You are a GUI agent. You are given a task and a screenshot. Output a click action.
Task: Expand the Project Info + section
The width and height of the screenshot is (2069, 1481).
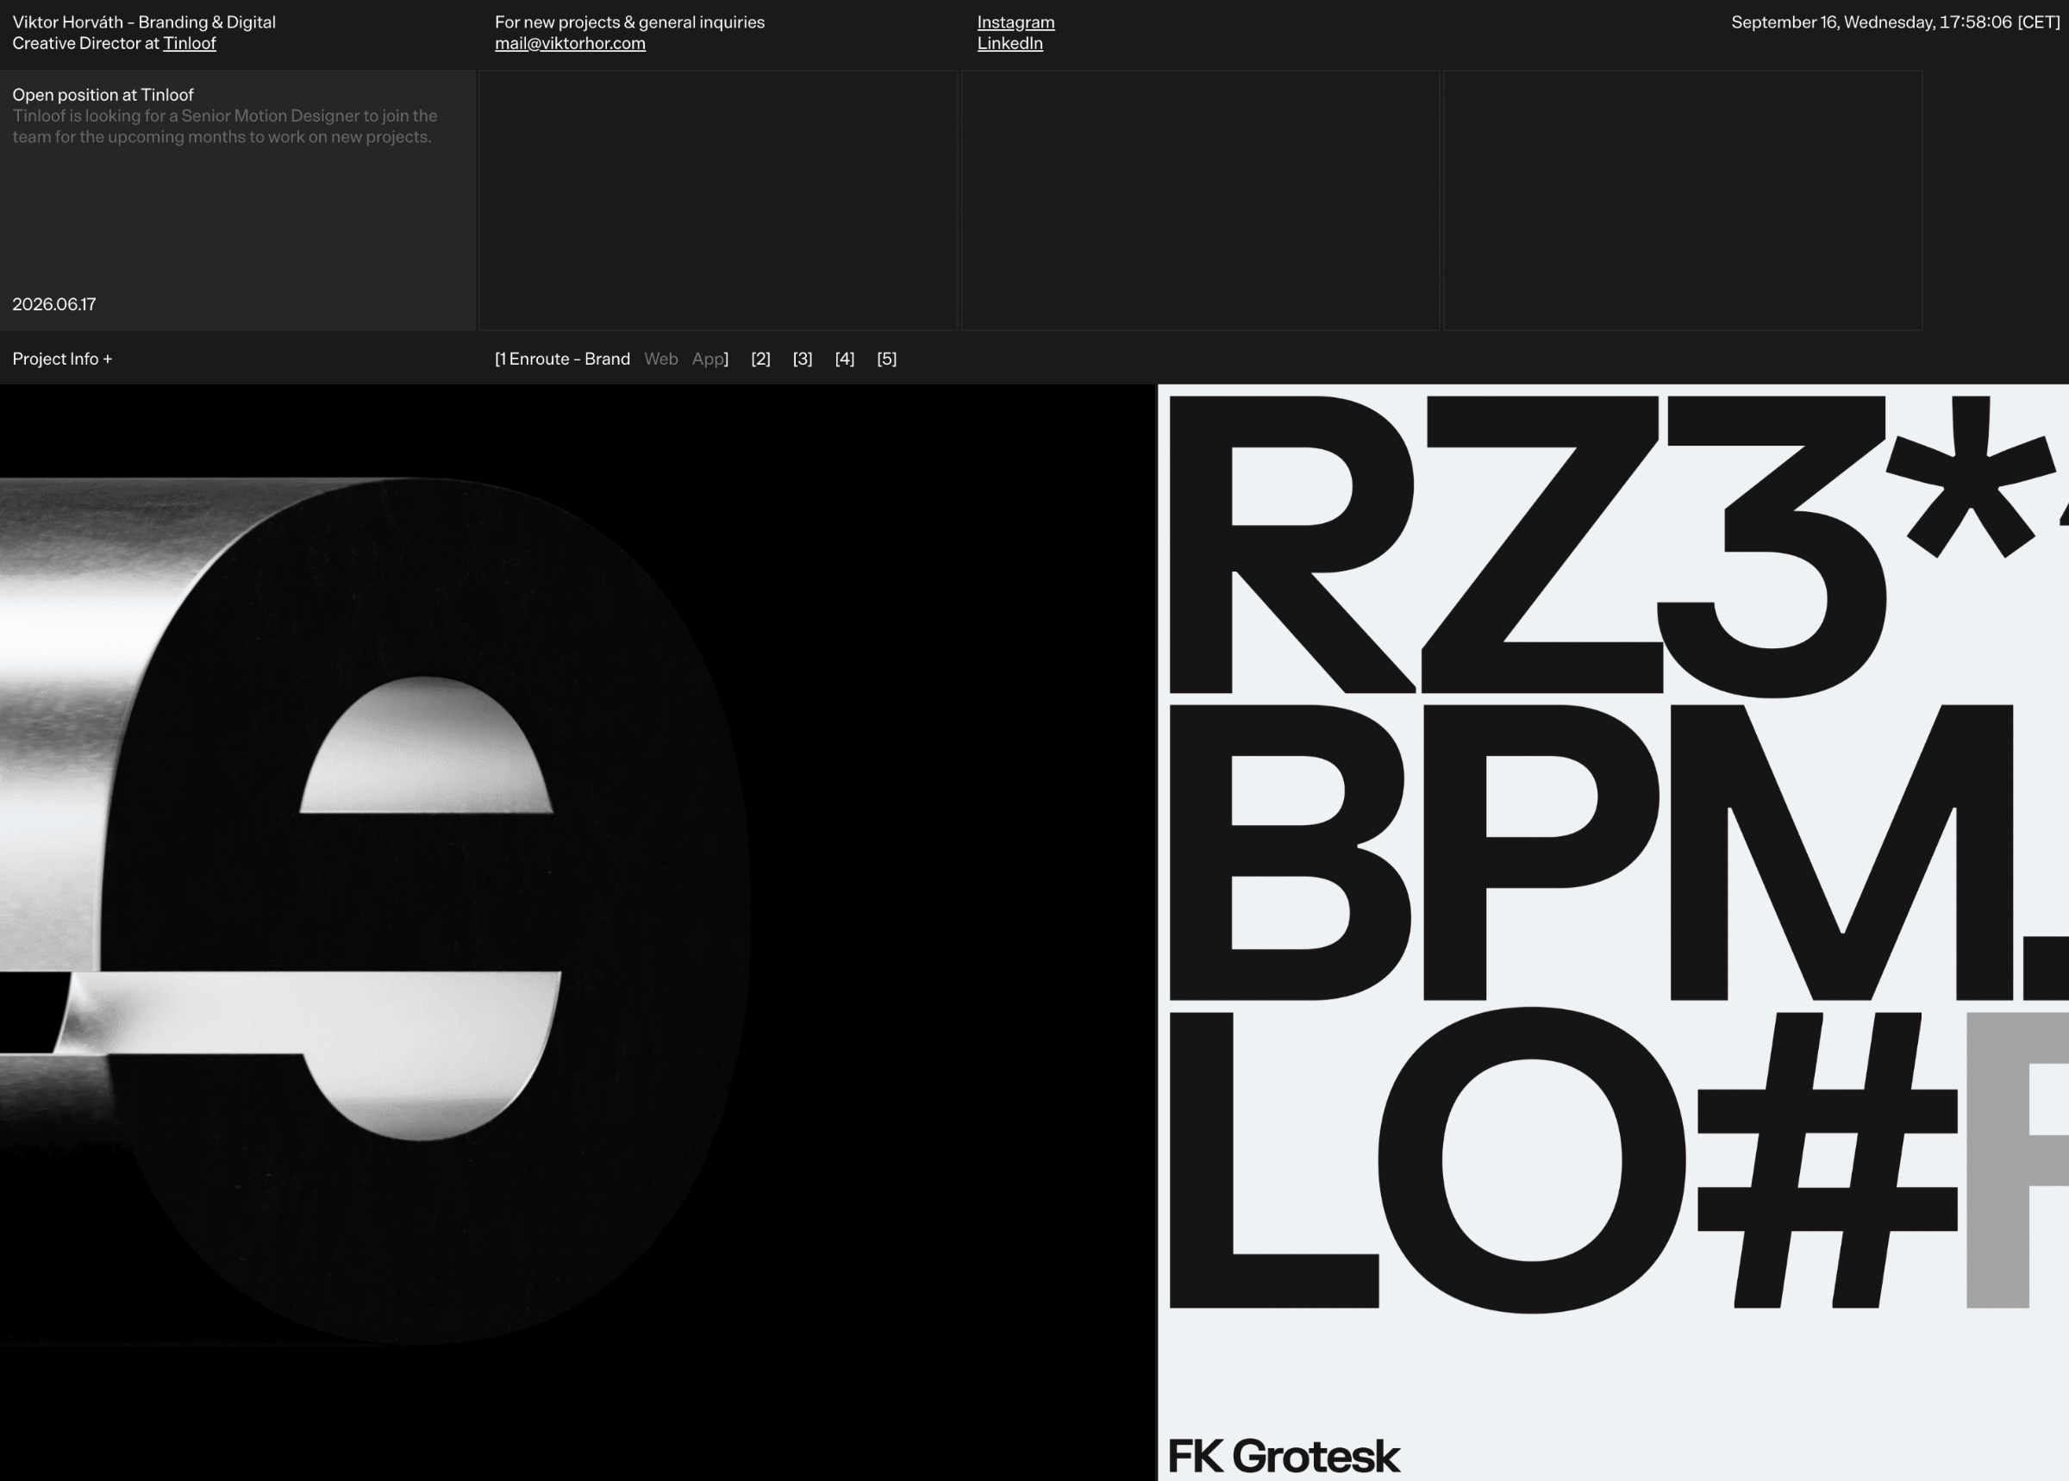point(62,359)
